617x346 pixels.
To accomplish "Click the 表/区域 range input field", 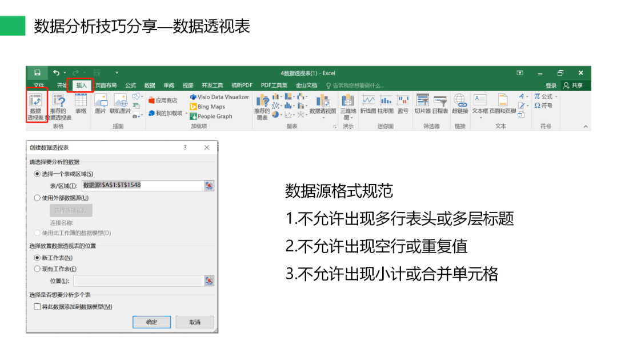I will point(143,185).
